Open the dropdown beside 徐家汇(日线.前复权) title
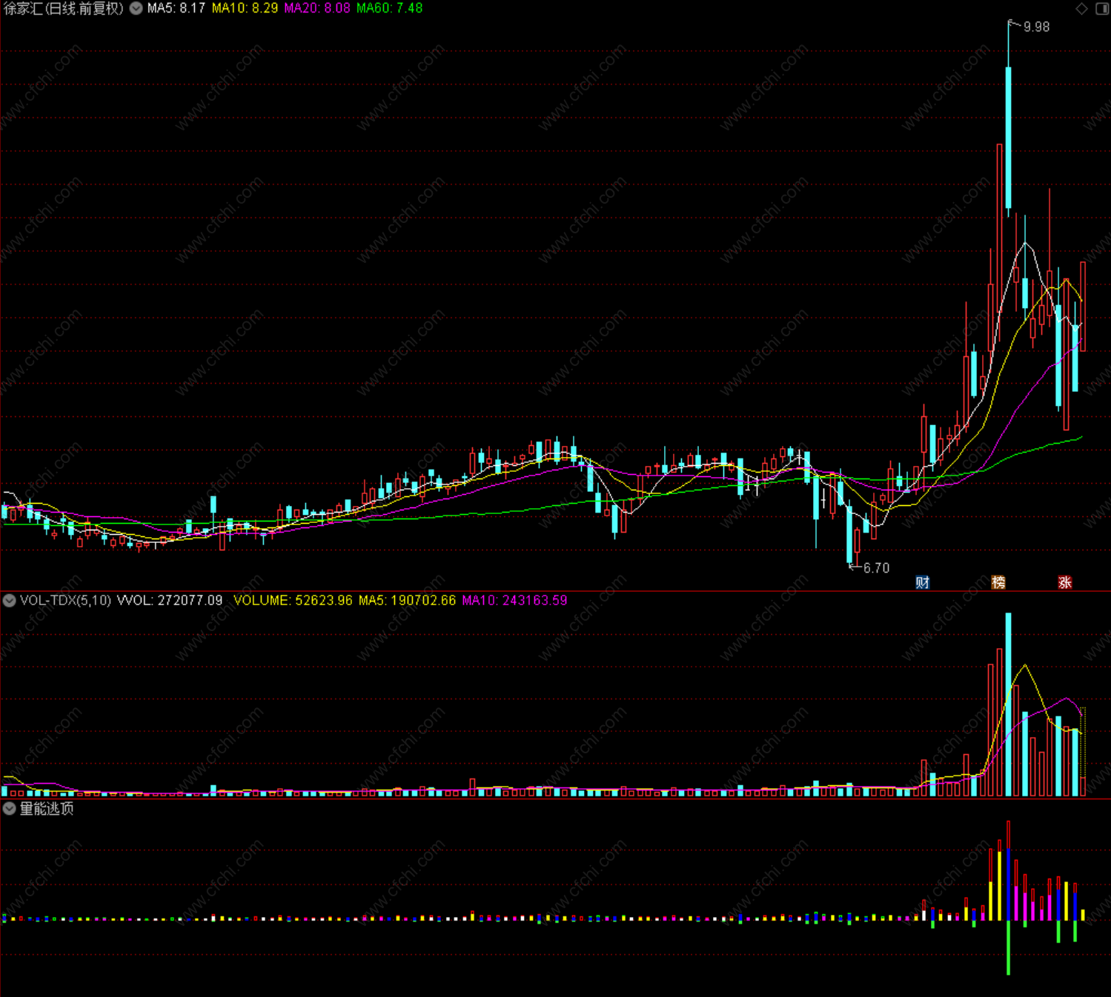 pos(136,9)
